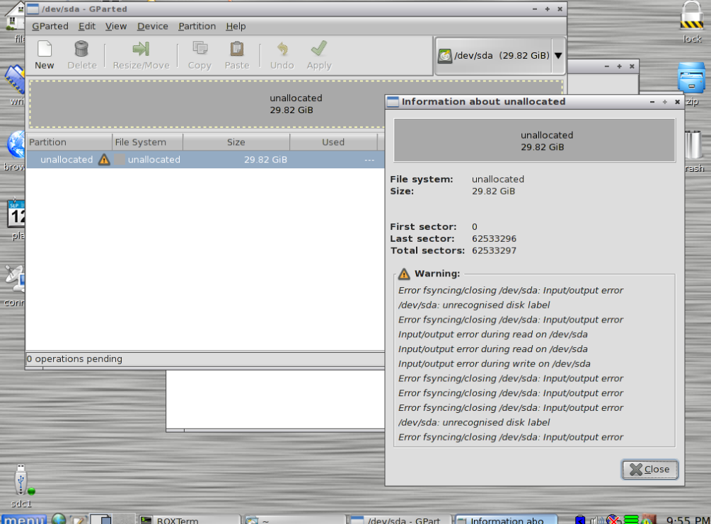Viewport: 711px width, 524px height.
Task: Switch to /dev/sda - GParted taskbar button
Action: 400,520
